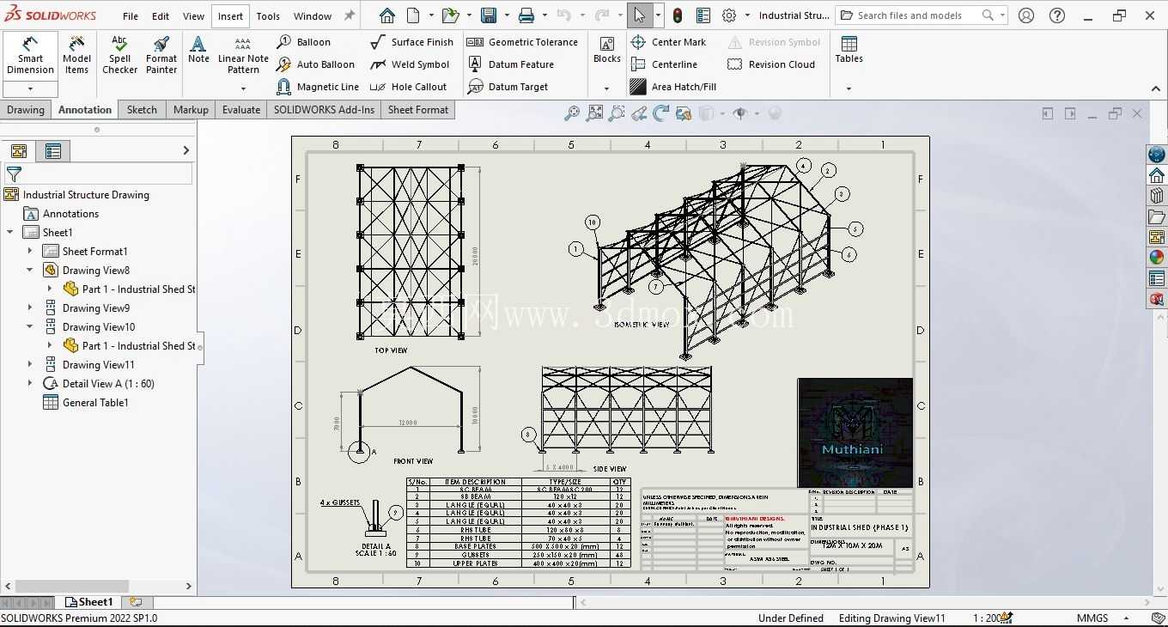The image size is (1168, 627).
Task: Insert a Datum Feature symbol
Action: pos(510,64)
